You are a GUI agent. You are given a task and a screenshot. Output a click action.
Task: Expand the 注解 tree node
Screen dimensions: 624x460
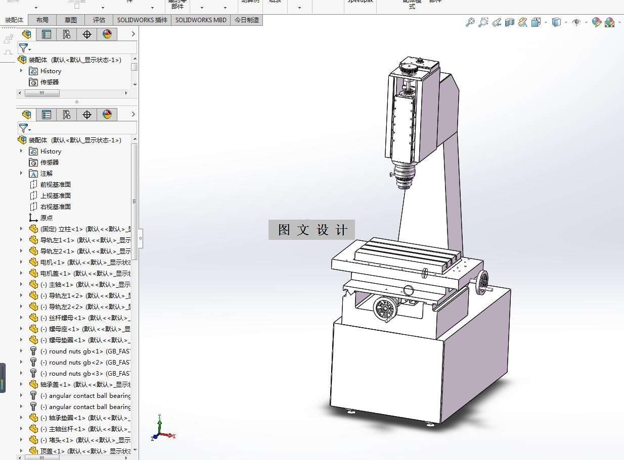[21, 173]
